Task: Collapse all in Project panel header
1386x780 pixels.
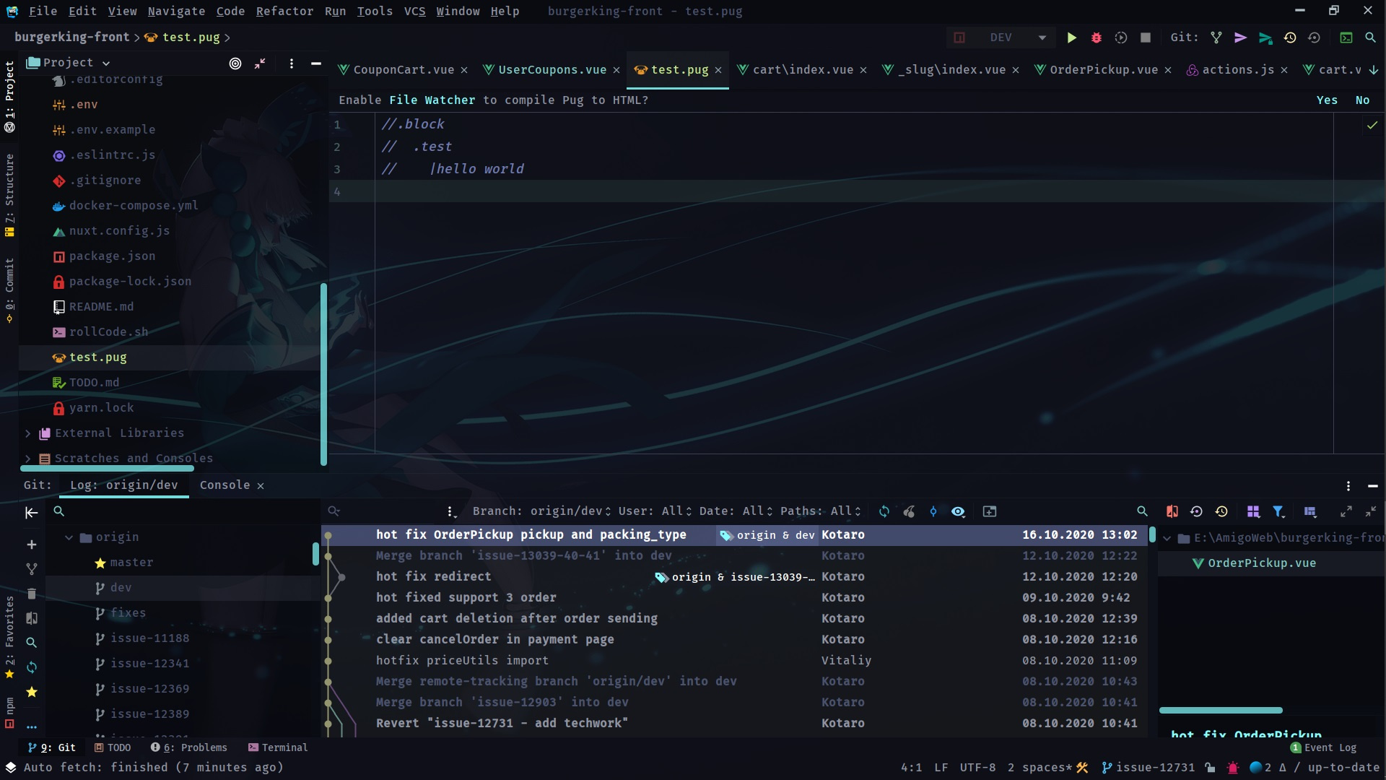Action: click(260, 64)
